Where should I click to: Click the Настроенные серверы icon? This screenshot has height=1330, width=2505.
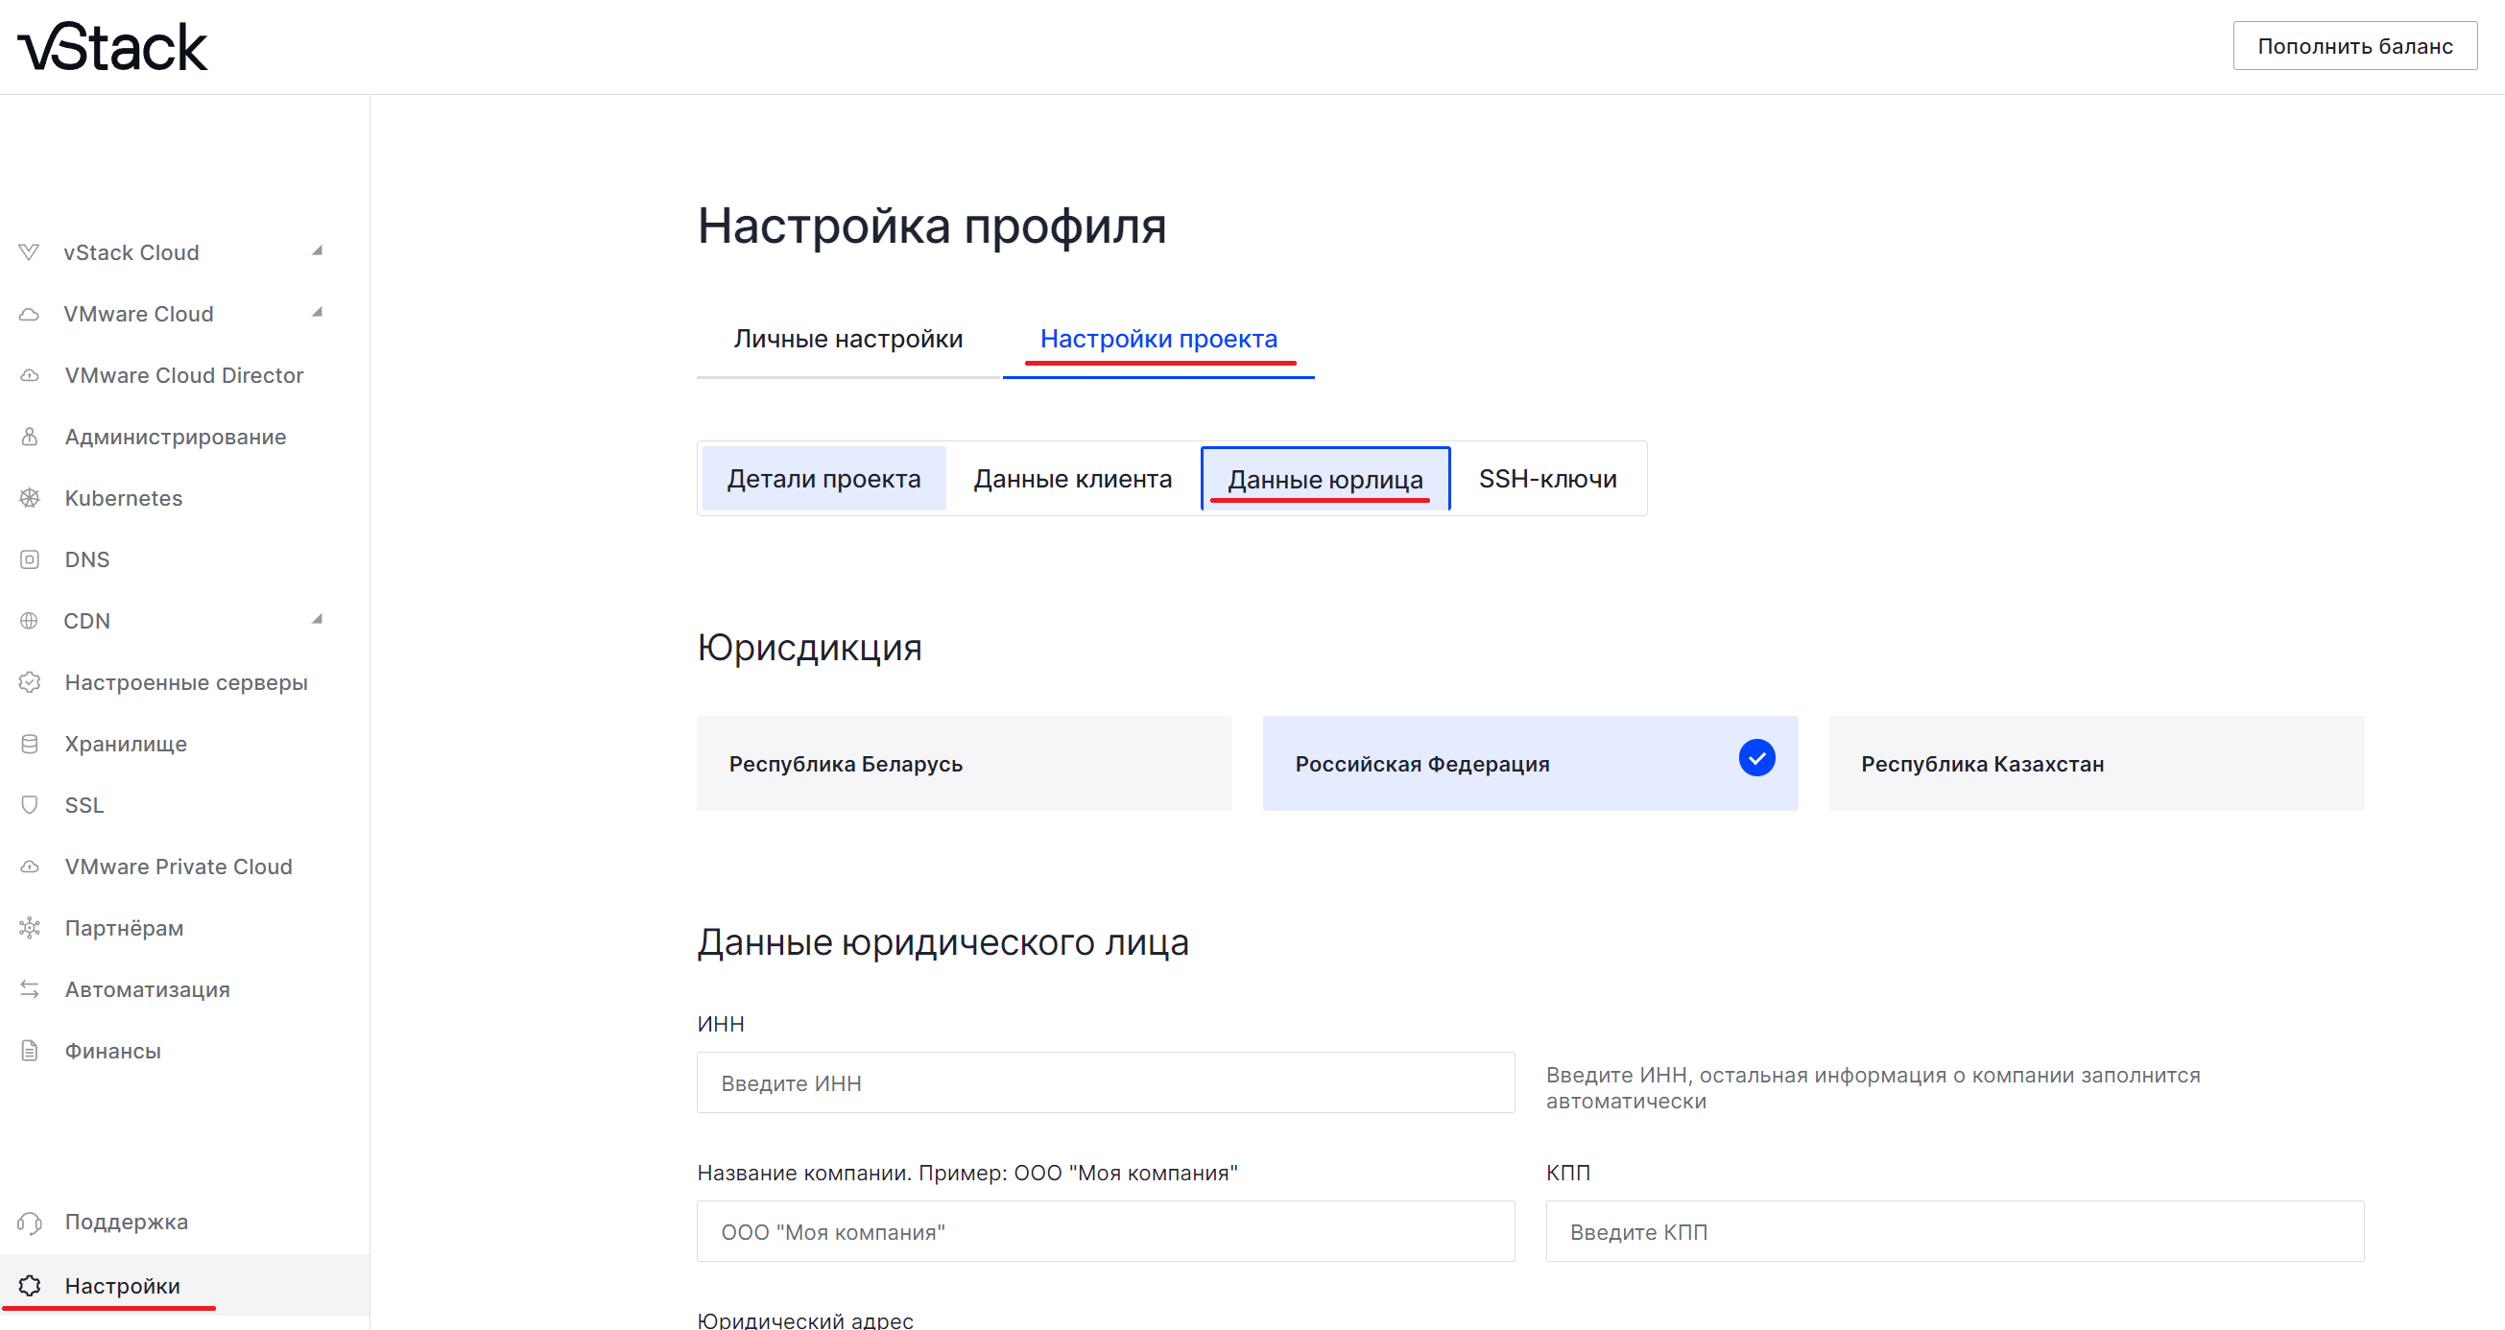[29, 682]
